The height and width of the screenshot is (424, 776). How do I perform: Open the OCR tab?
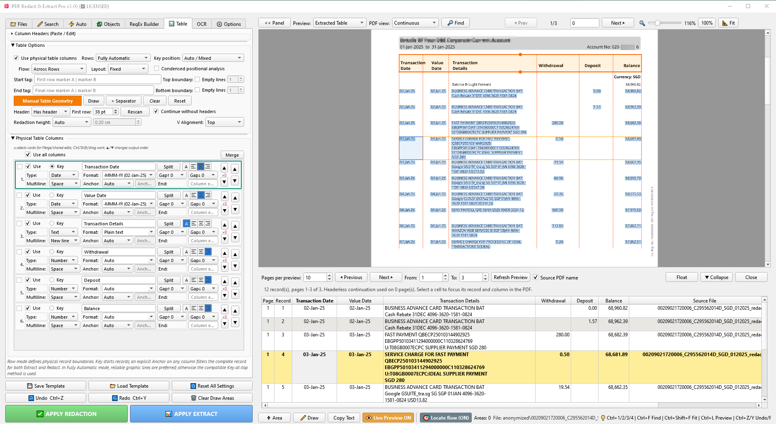click(202, 24)
